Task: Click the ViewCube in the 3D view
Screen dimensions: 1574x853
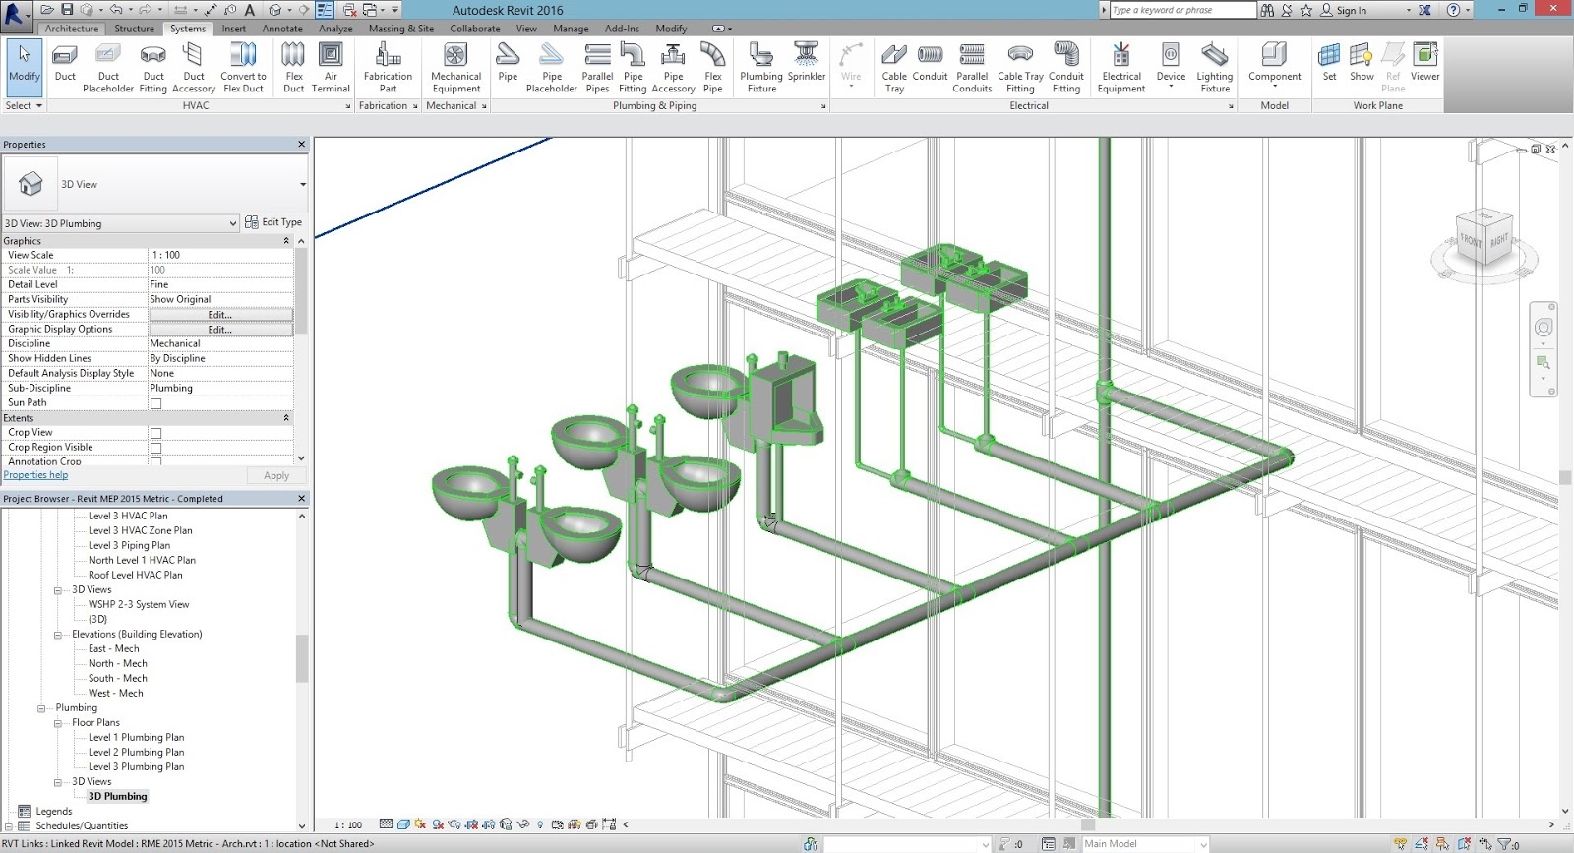Action: (x=1483, y=238)
